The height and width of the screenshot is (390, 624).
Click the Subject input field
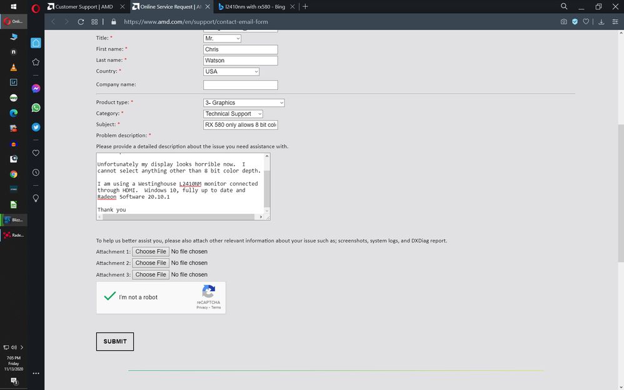click(240, 125)
